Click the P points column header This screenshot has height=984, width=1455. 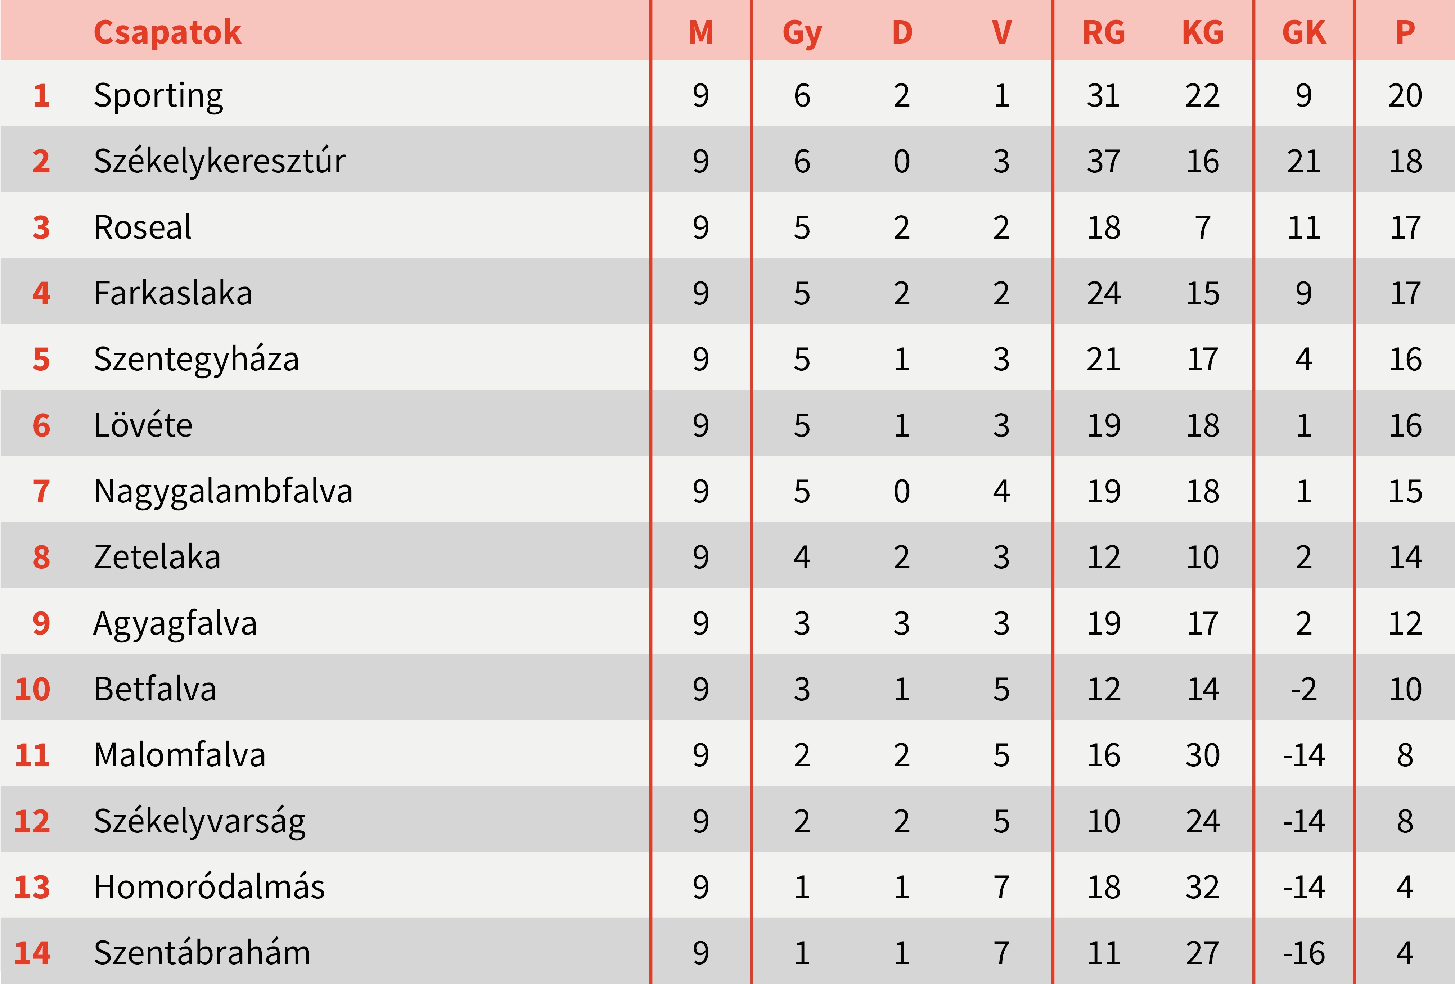tap(1405, 32)
